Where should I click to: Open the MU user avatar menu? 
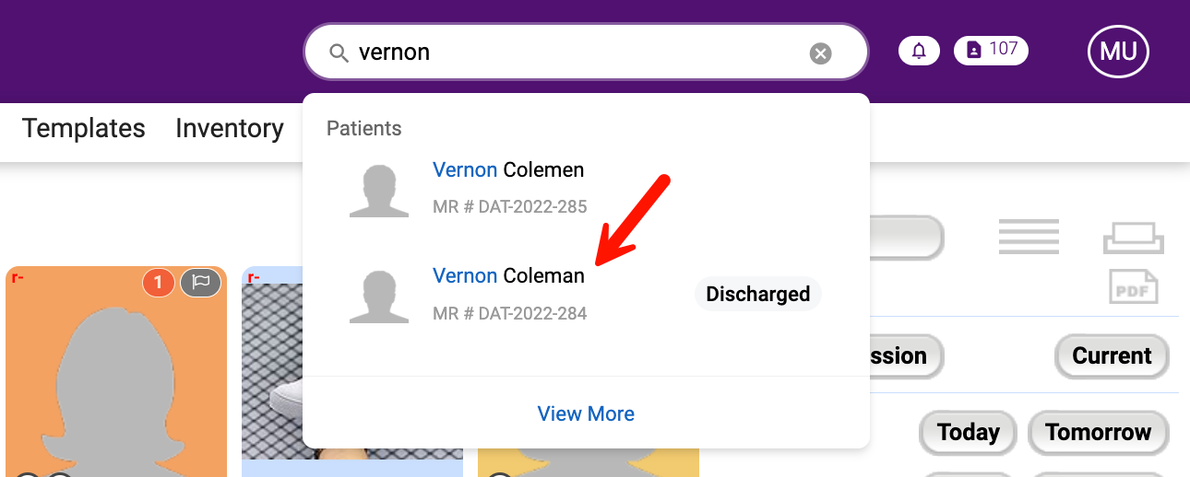tap(1118, 52)
